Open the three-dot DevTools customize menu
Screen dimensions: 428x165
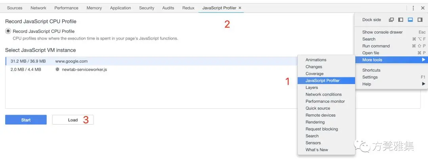click(413, 8)
